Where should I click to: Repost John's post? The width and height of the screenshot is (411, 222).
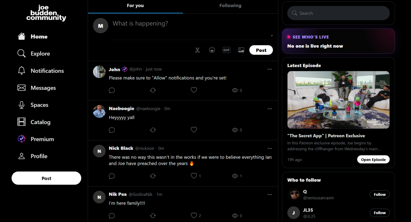coord(153,90)
